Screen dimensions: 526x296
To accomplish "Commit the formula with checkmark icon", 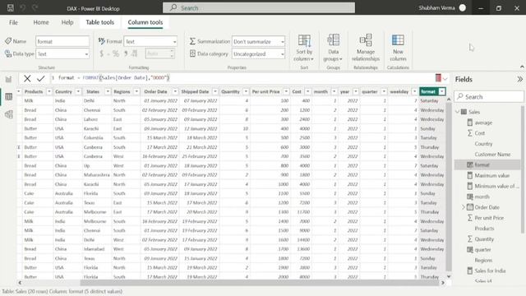I will (x=41, y=79).
